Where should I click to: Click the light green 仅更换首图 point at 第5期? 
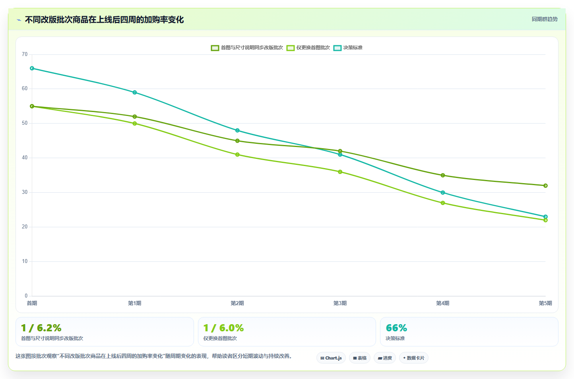tap(545, 220)
